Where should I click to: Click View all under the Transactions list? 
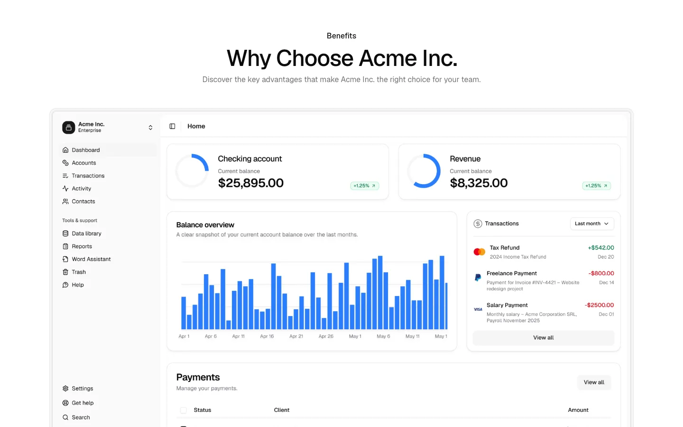pyautogui.click(x=544, y=338)
